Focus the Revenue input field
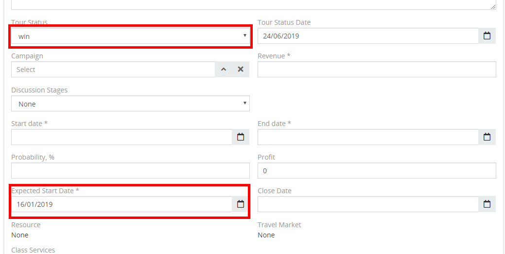 coord(377,70)
